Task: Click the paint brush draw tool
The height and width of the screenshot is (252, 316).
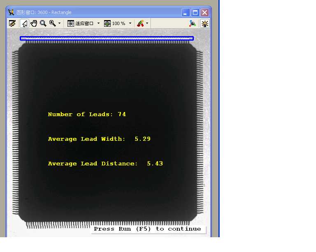Action: point(140,23)
